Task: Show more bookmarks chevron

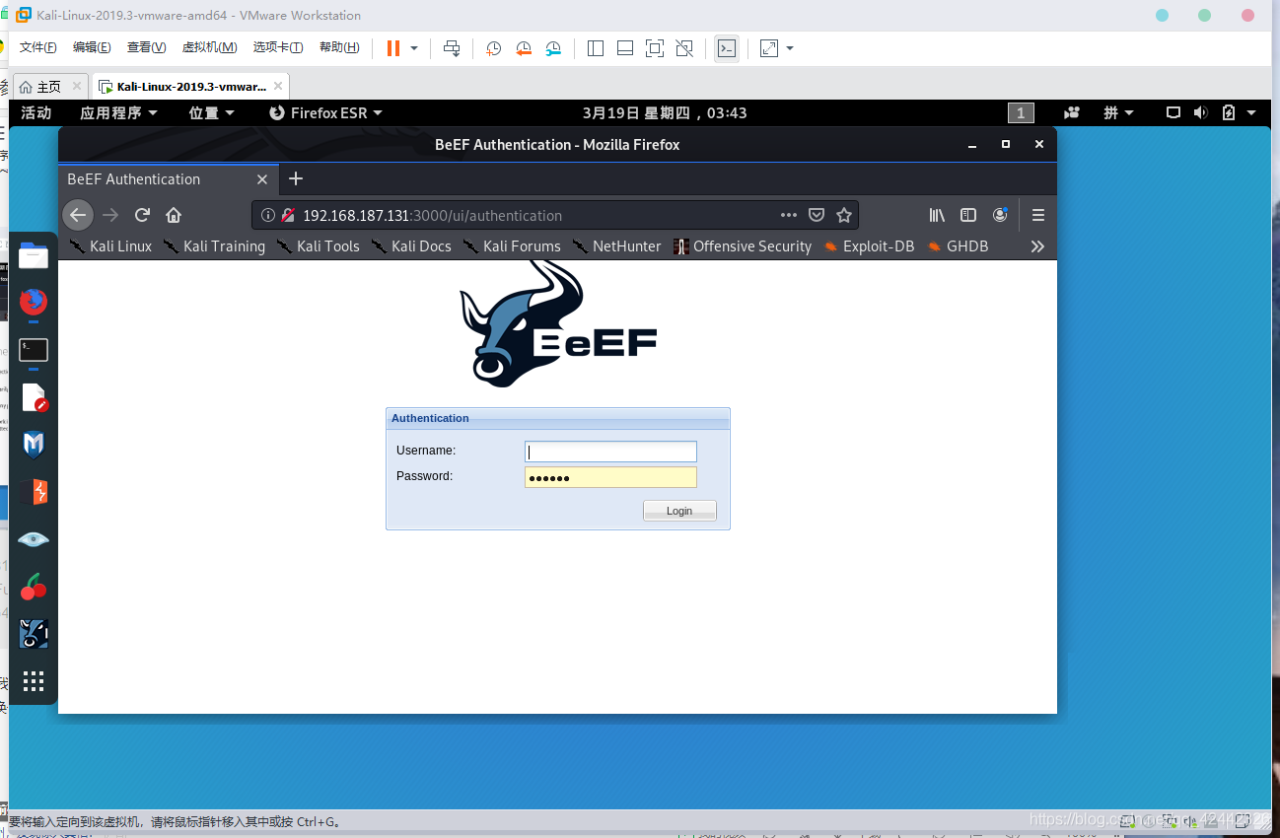Action: [x=1037, y=246]
